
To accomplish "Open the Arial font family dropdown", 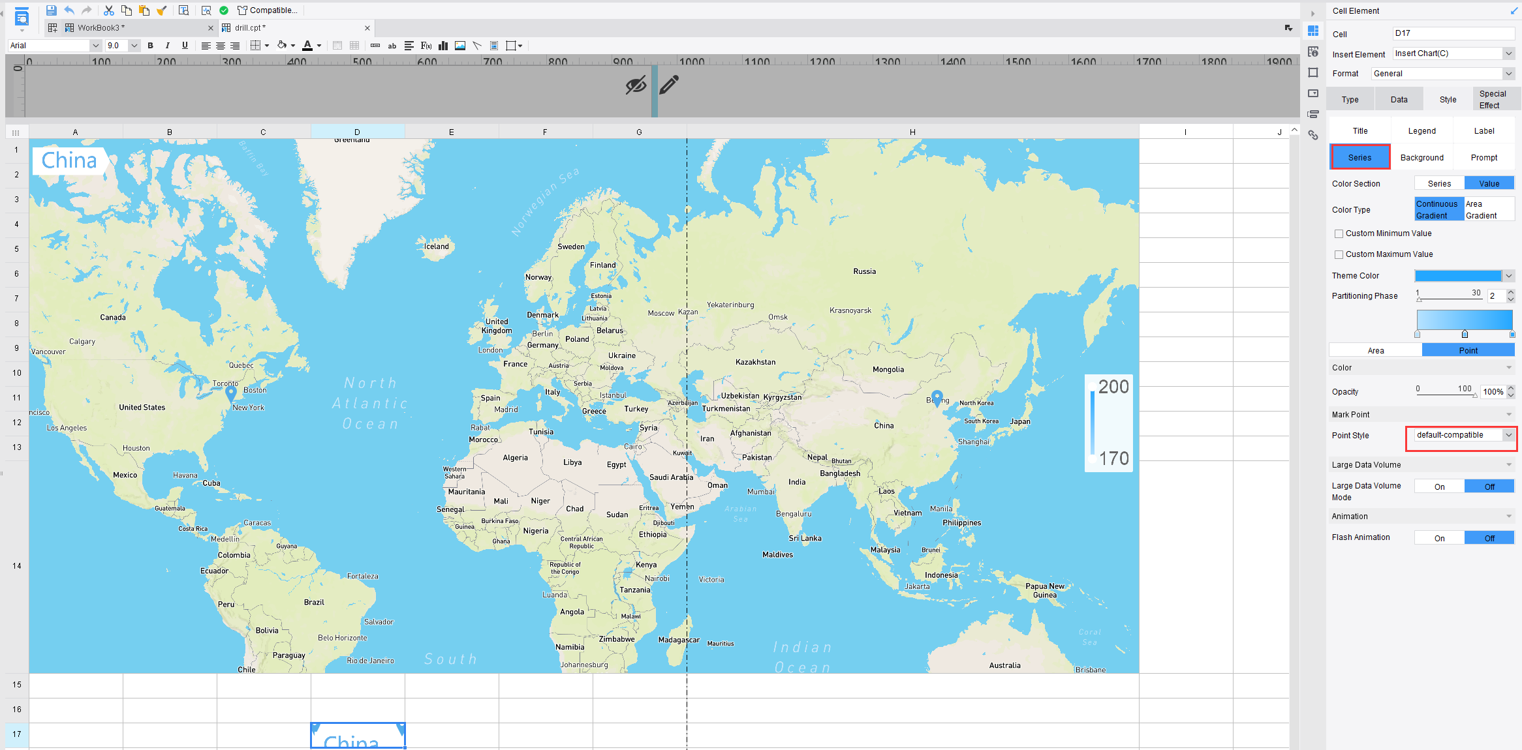I will click(95, 46).
